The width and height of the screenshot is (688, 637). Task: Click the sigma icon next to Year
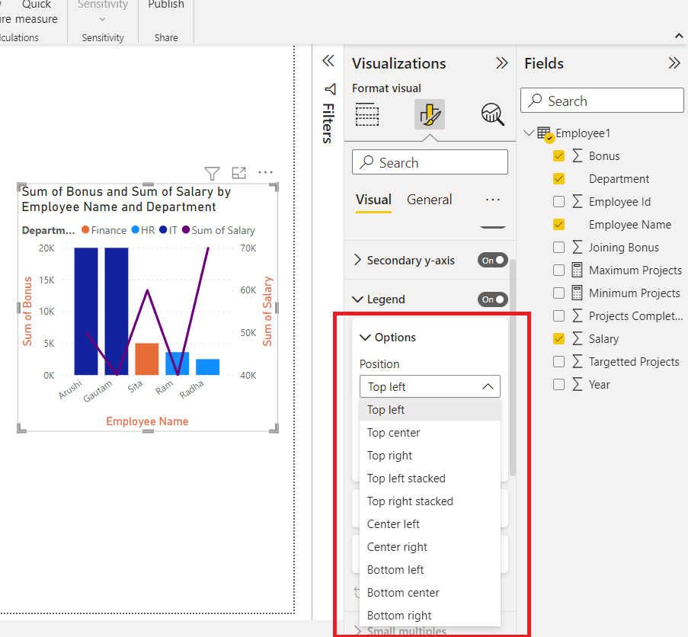pos(578,384)
